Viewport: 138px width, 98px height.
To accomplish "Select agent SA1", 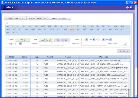I will [85, 27].
